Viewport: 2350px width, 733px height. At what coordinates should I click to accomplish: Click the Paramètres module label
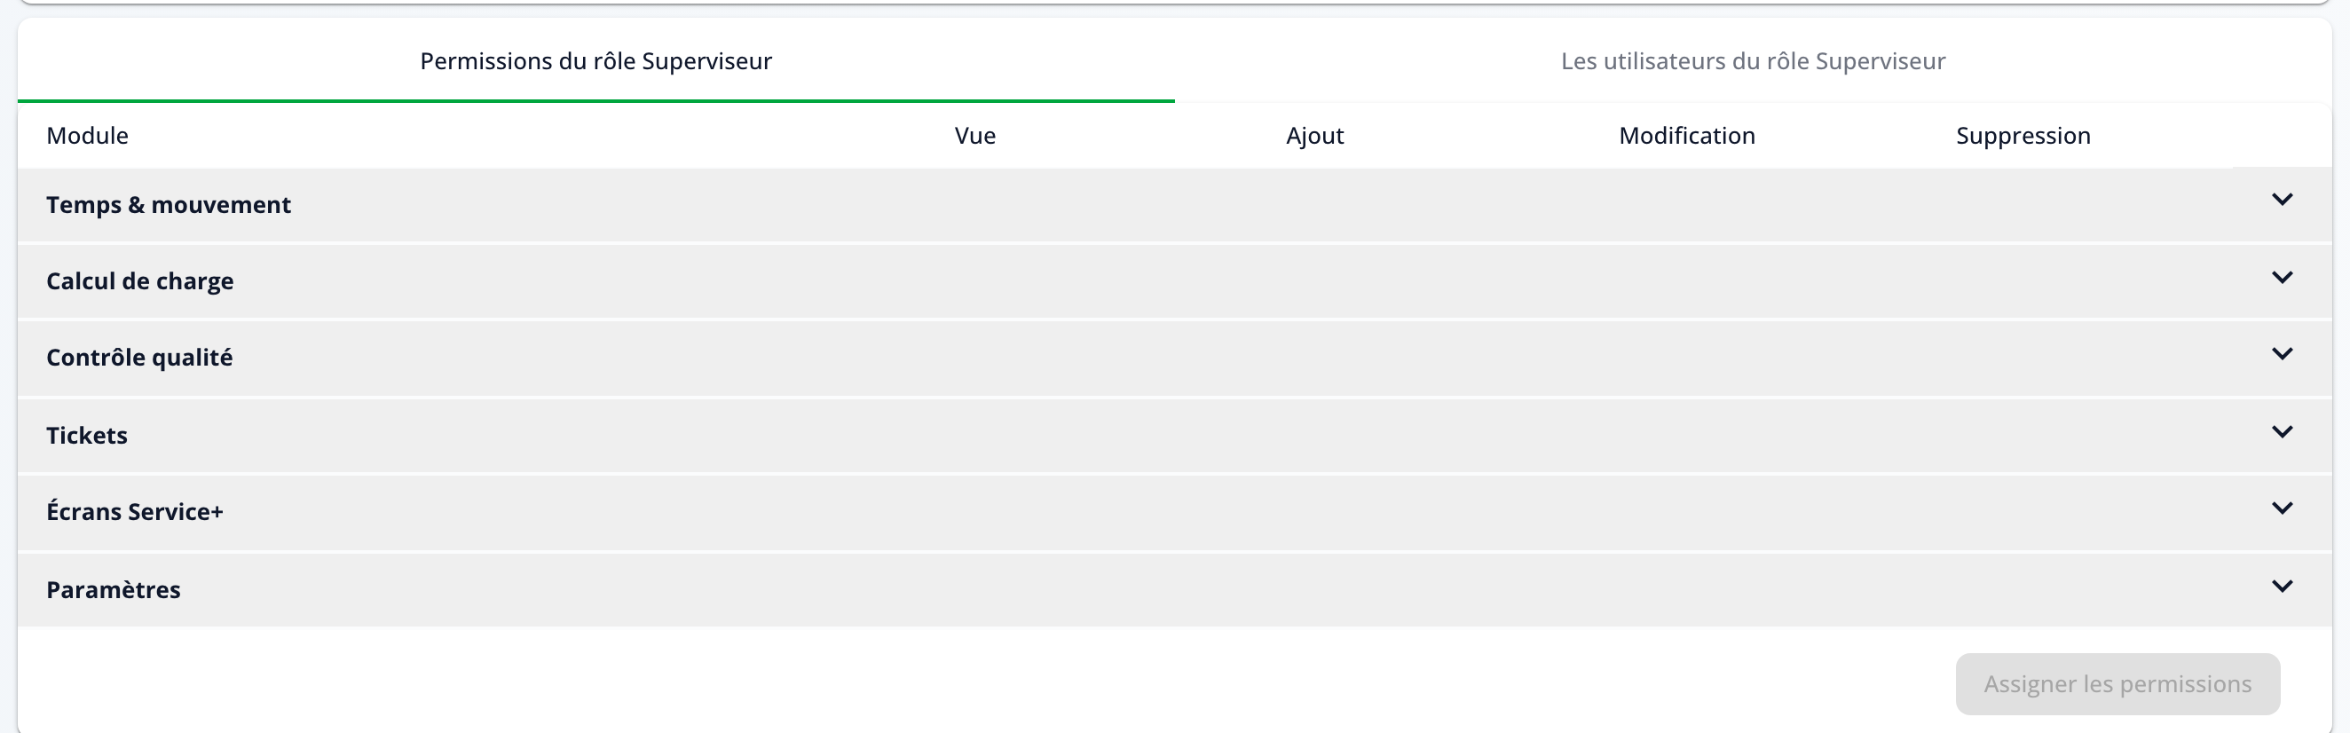113,590
